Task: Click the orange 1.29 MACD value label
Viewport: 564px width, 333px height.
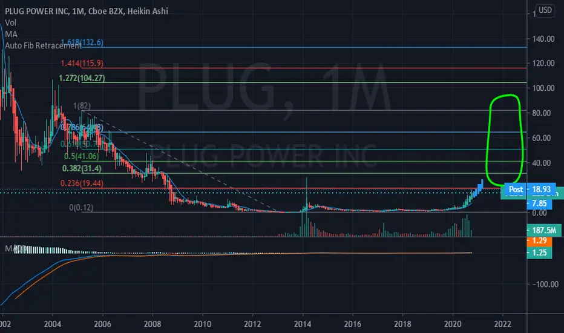Action: pos(539,241)
